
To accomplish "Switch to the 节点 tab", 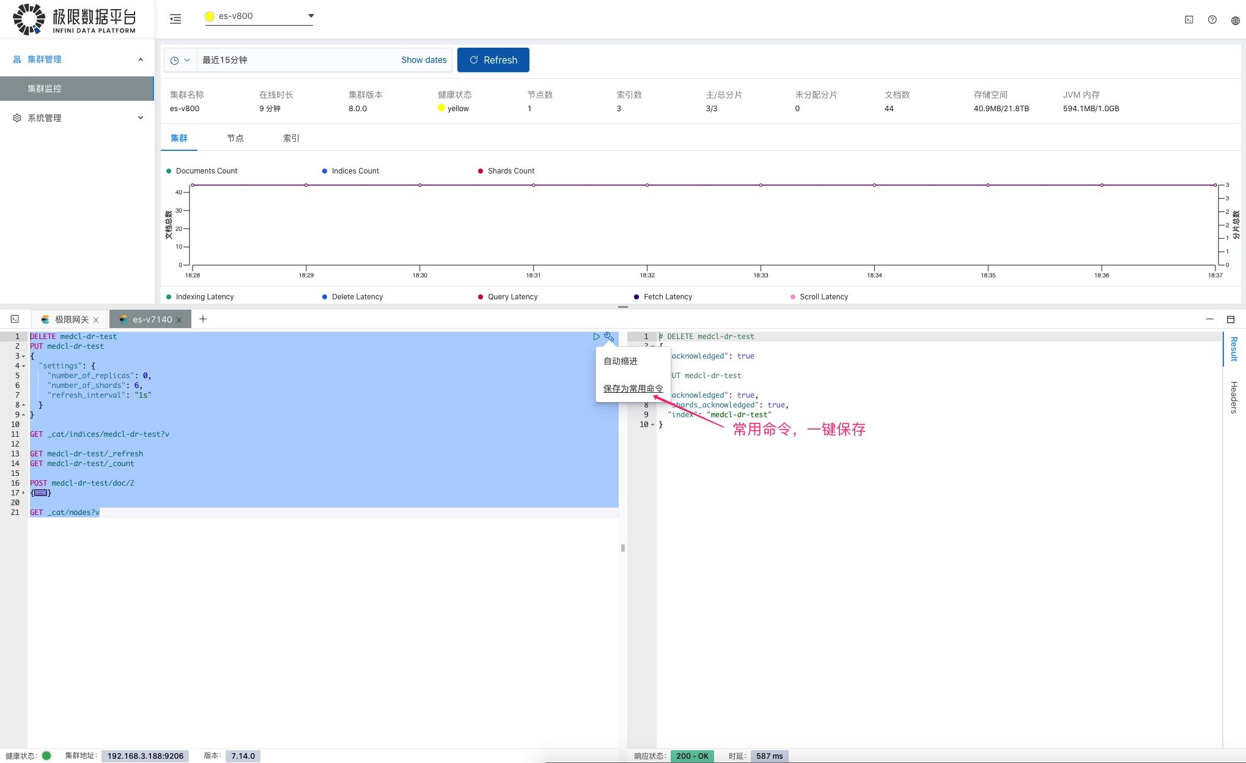I will (235, 138).
